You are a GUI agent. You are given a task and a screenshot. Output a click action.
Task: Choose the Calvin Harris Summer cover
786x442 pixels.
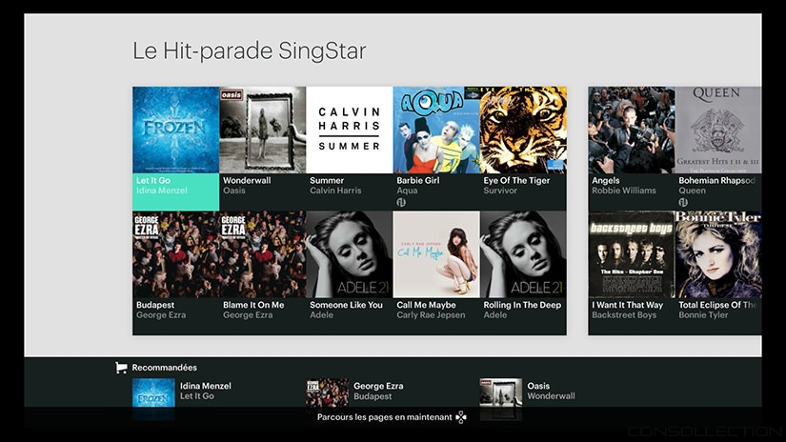point(350,130)
